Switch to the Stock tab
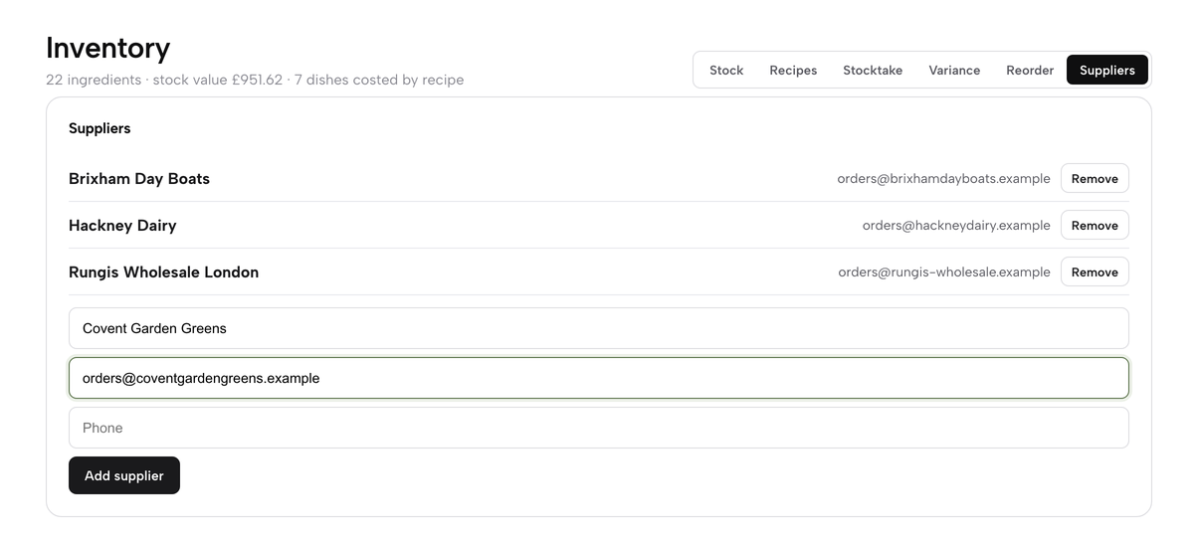The width and height of the screenshot is (1198, 541). click(x=726, y=70)
